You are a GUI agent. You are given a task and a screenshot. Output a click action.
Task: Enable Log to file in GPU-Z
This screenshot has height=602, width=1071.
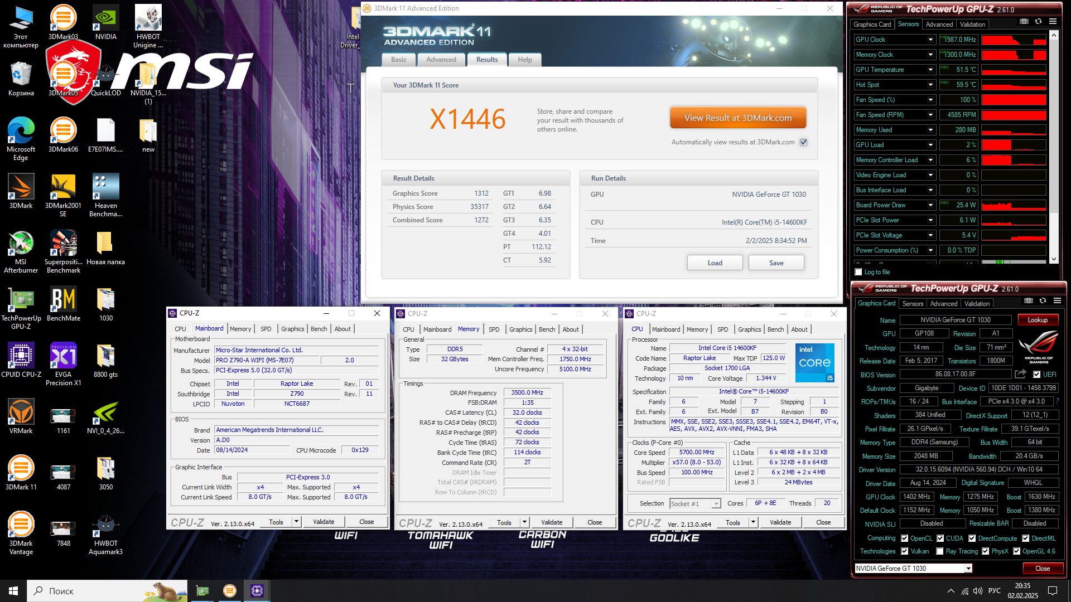[x=858, y=272]
